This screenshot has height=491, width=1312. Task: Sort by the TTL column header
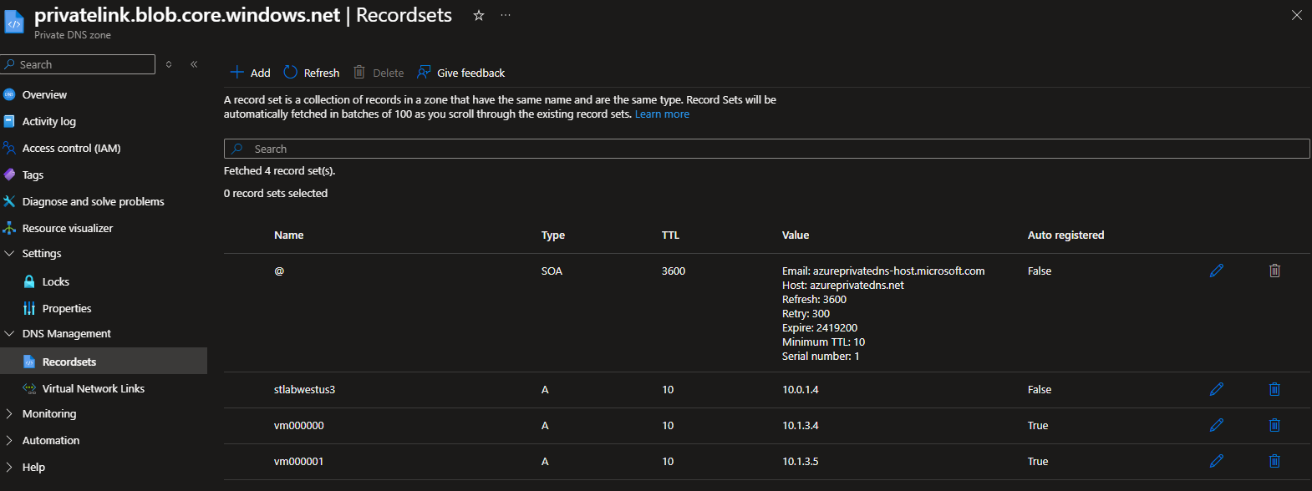(x=670, y=235)
